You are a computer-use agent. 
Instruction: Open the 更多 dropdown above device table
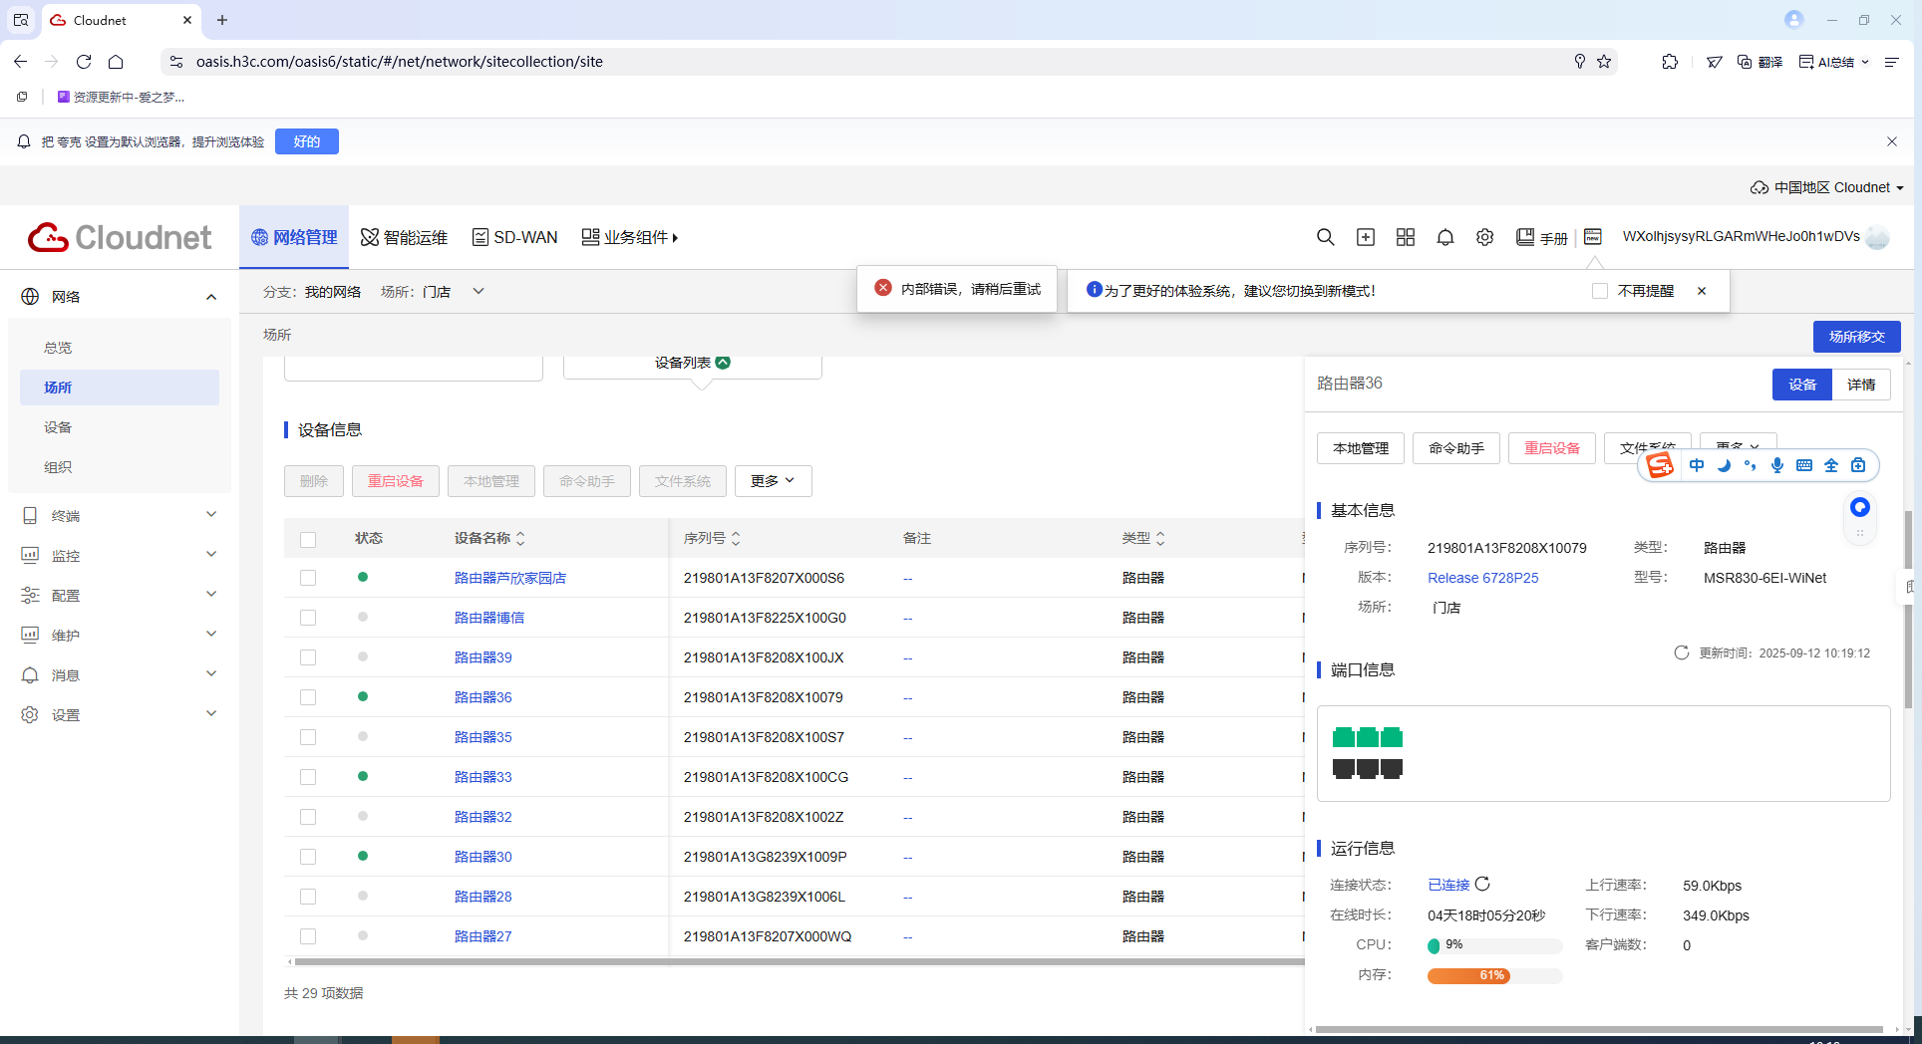tap(773, 481)
